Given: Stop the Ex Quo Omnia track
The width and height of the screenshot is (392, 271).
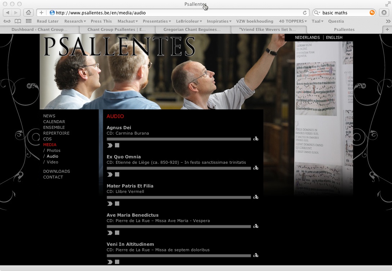Looking at the screenshot, I should coord(117,175).
